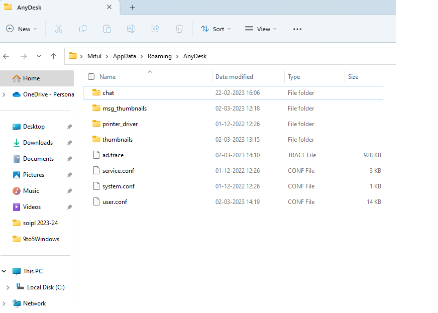
Task: Unpin Documents using its pin icon
Action: 69,159
